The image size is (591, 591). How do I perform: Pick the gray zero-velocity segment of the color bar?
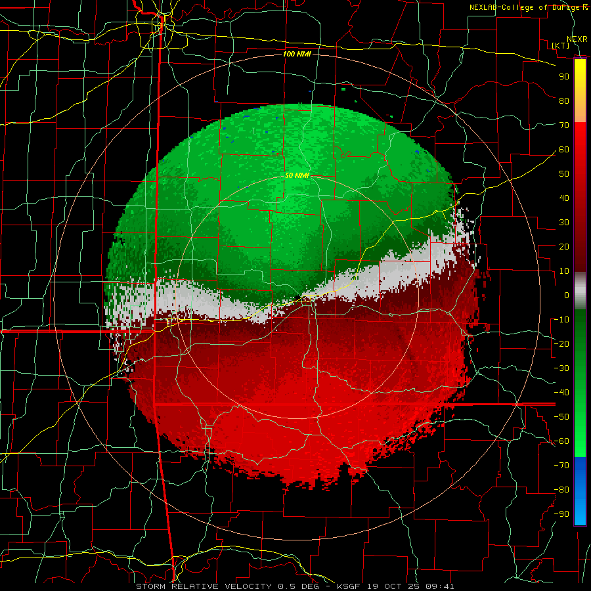pos(580,291)
